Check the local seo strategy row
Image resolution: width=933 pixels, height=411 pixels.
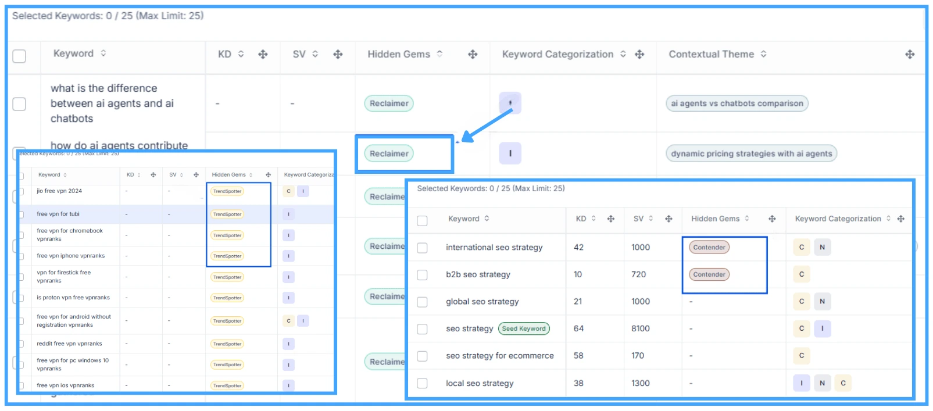click(423, 384)
